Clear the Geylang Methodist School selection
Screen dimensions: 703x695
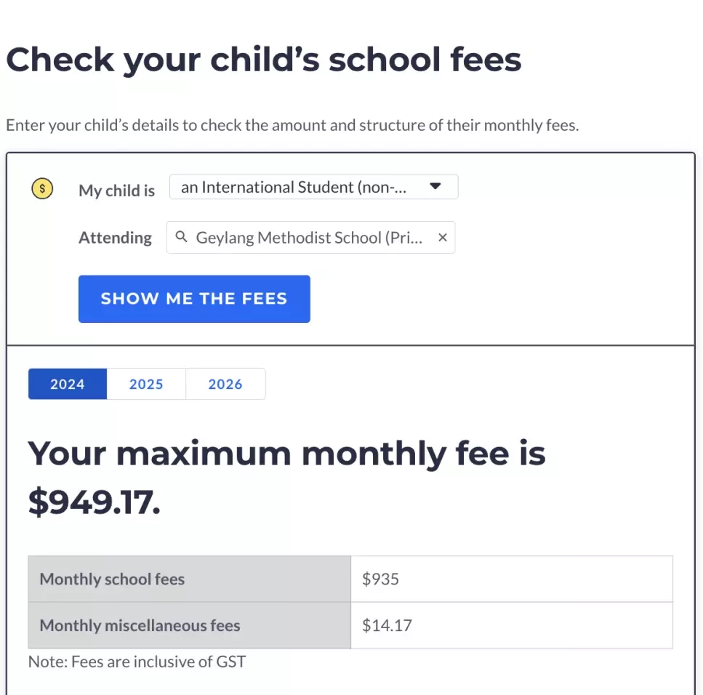click(443, 237)
